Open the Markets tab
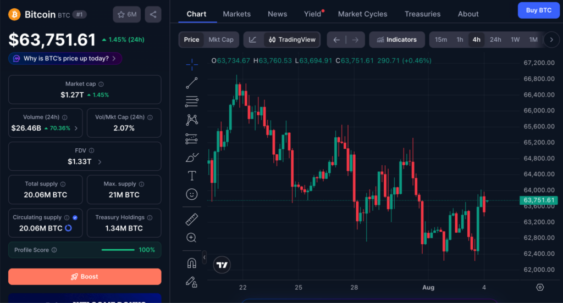 tap(236, 14)
